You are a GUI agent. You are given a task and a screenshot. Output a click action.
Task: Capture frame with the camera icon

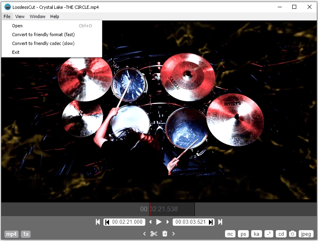pos(293,234)
